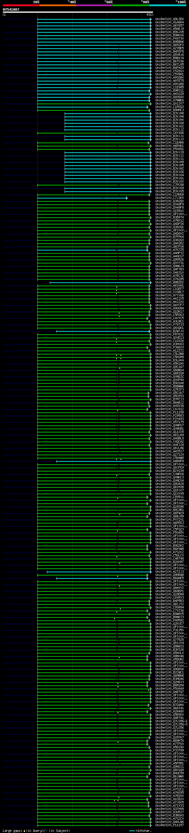Click the cyan ~100% identity legend segment
The width and height of the screenshot is (189, 833).
168,5
